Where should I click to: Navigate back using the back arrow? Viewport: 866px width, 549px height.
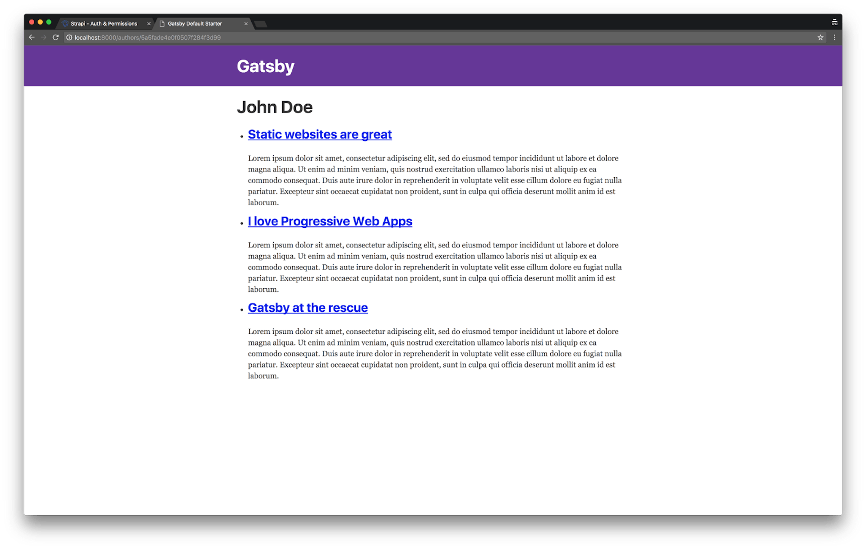coord(31,37)
